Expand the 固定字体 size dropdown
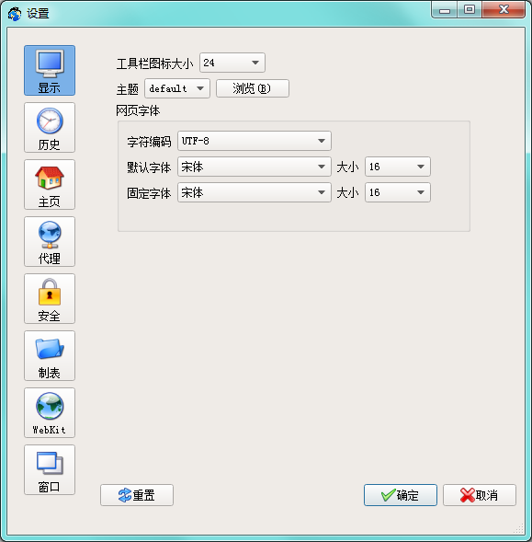Screen dimensions: 532x542 coord(398,192)
